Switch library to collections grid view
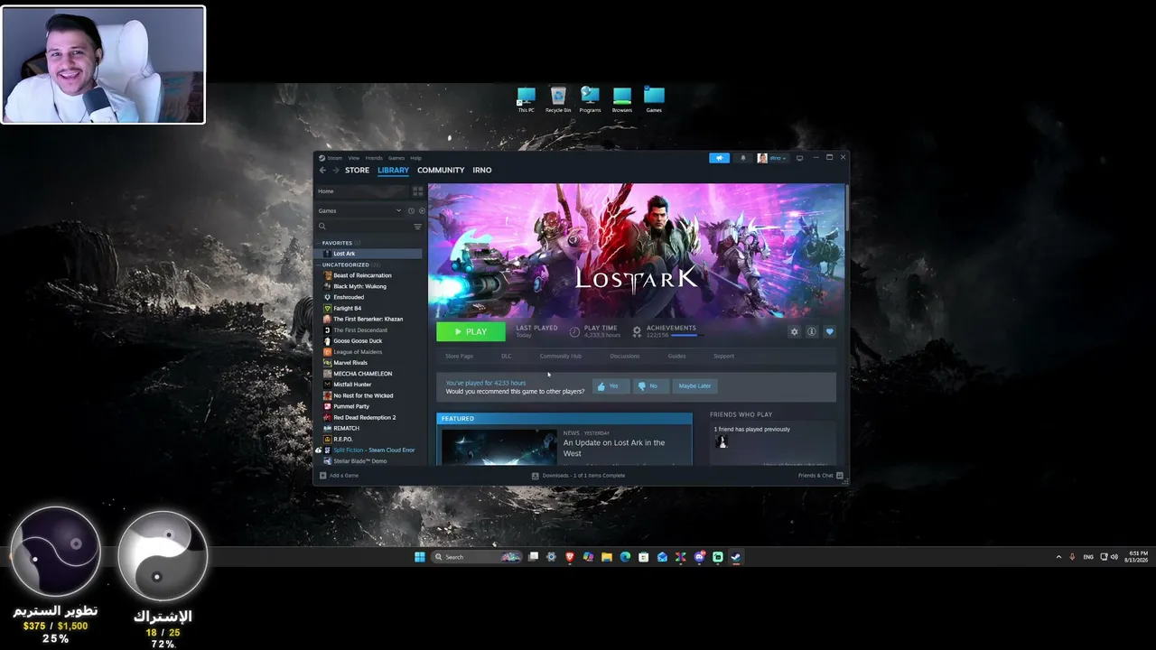The height and width of the screenshot is (650, 1156). [417, 191]
